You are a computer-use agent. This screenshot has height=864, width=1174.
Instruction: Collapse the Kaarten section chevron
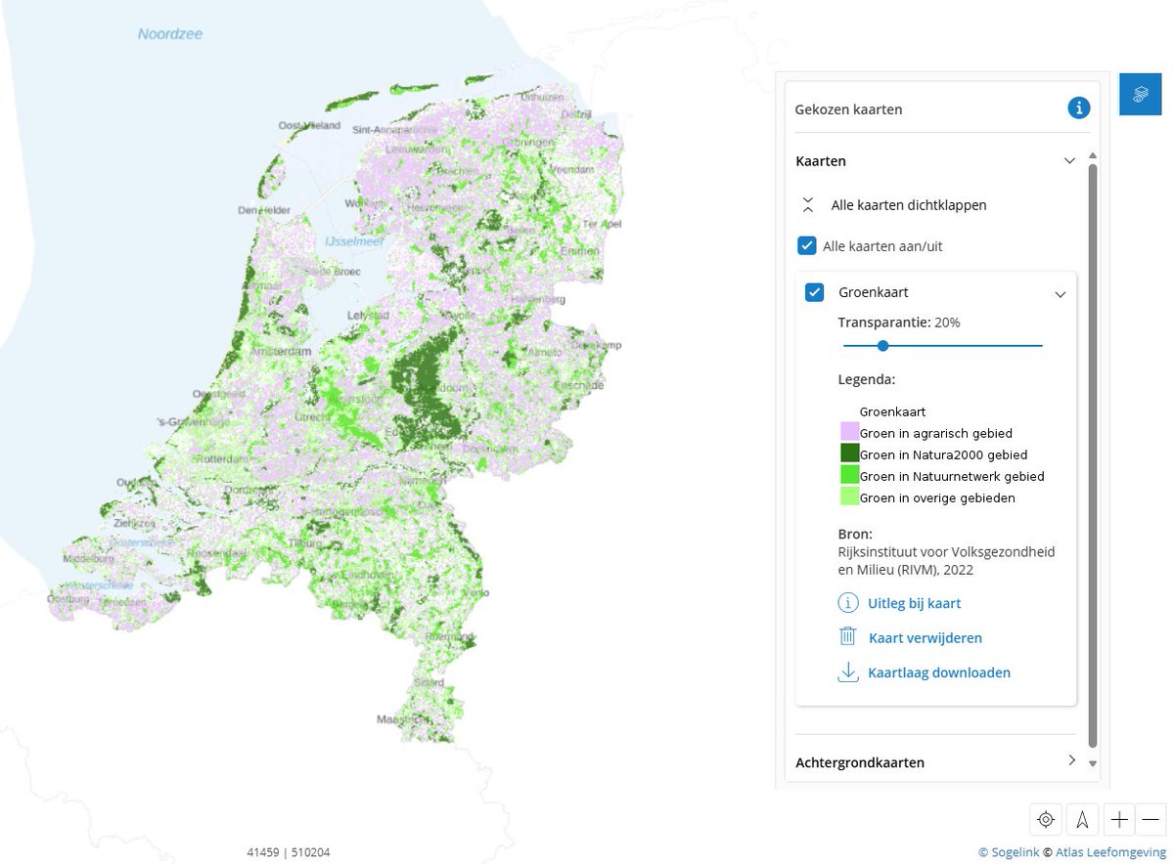[1069, 160]
